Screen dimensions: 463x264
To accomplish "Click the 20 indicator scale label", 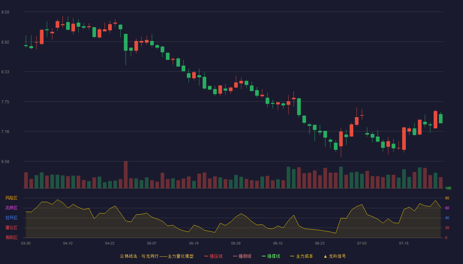I will pyautogui.click(x=447, y=228).
